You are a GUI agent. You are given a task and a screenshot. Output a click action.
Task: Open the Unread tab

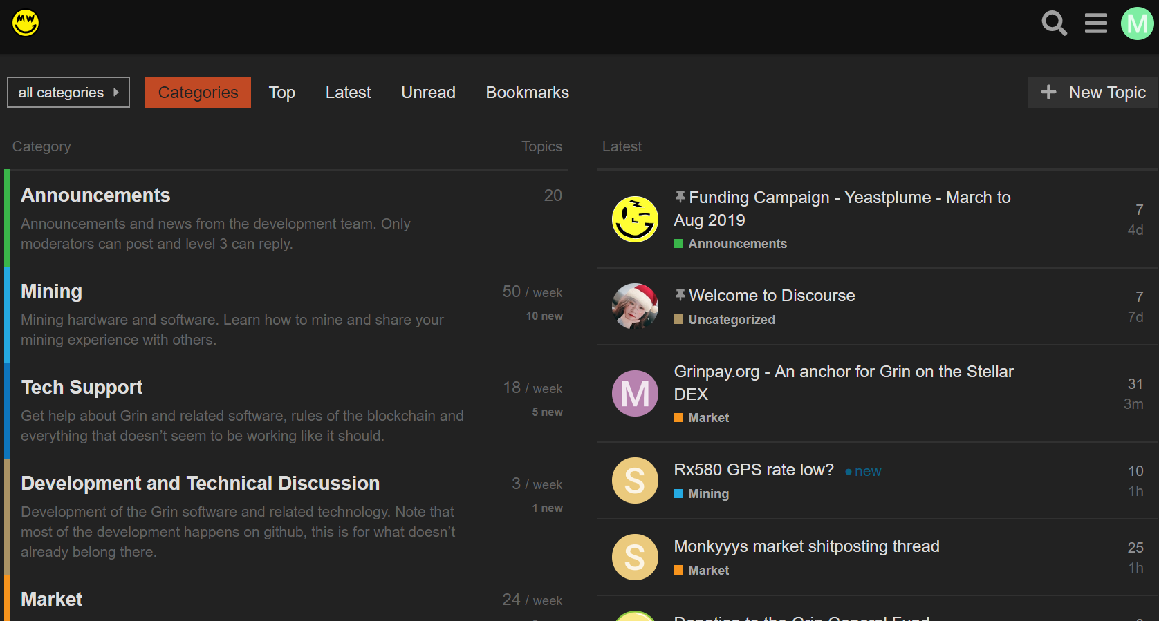pyautogui.click(x=428, y=93)
